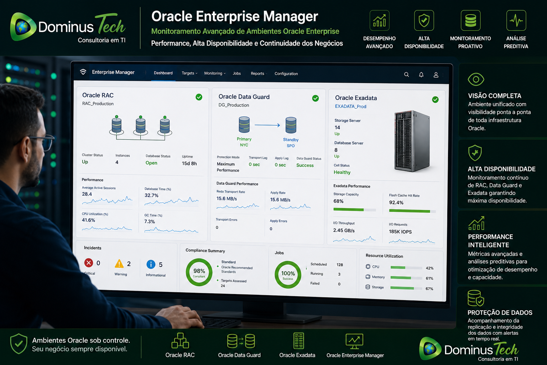Click the Performance Inteligente bar chart icon
Screen dimensions: 547x365
click(x=476, y=223)
